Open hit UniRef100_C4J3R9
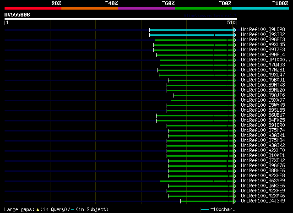The width and height of the screenshot is (293, 213). coord(263,201)
